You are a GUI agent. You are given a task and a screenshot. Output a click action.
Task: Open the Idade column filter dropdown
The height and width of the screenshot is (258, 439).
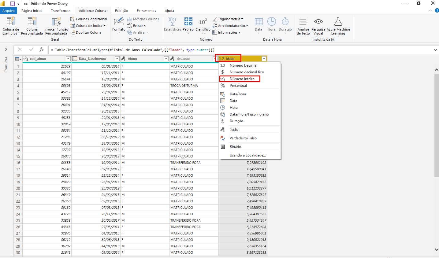coord(264,58)
